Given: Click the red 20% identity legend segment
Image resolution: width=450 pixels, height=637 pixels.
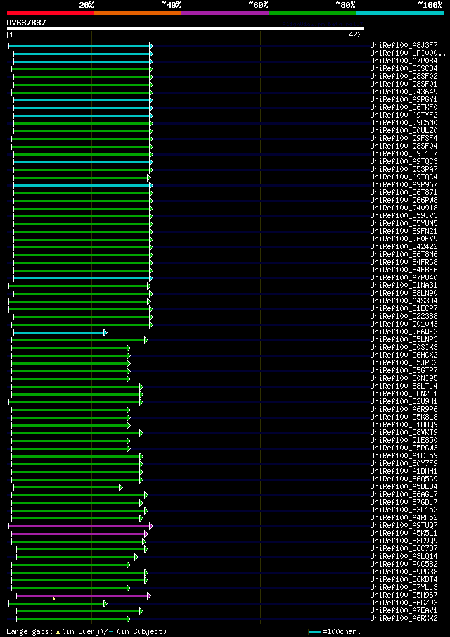Looking at the screenshot, I should [51, 13].
